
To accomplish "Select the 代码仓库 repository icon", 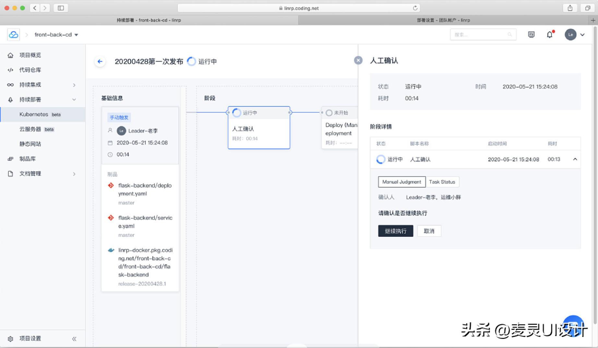I will click(10, 70).
